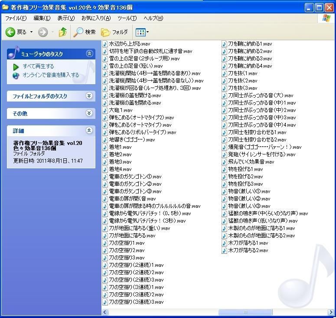
Task: Select the 刀を抜く1.wav audio file icon
Action: [224, 73]
